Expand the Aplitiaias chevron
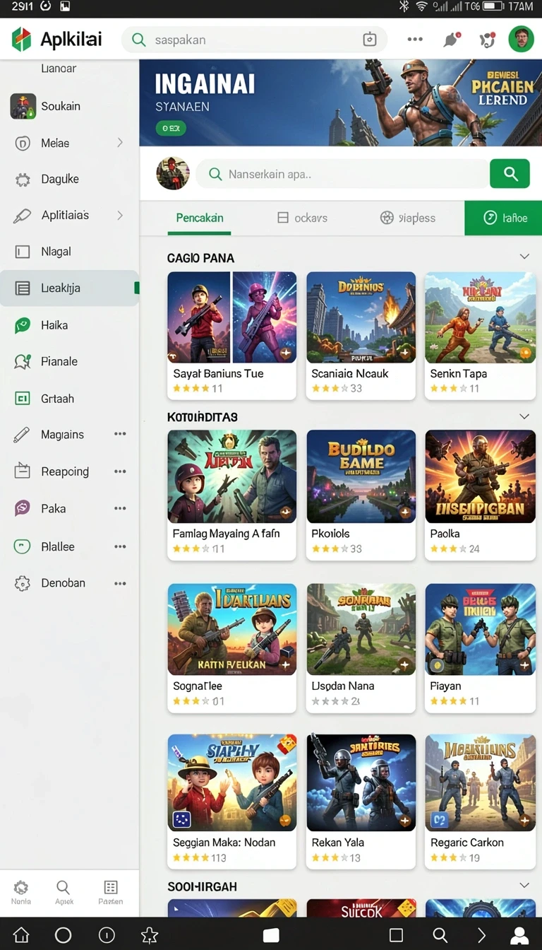The image size is (542, 950). coord(120,215)
